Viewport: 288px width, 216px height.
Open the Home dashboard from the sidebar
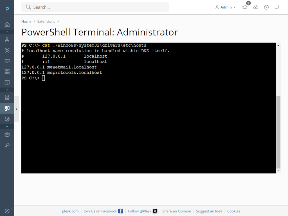click(7, 24)
